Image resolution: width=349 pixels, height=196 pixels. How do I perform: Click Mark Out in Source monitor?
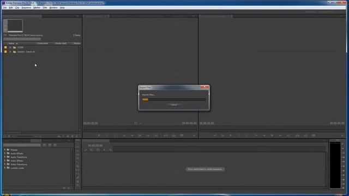point(115,136)
